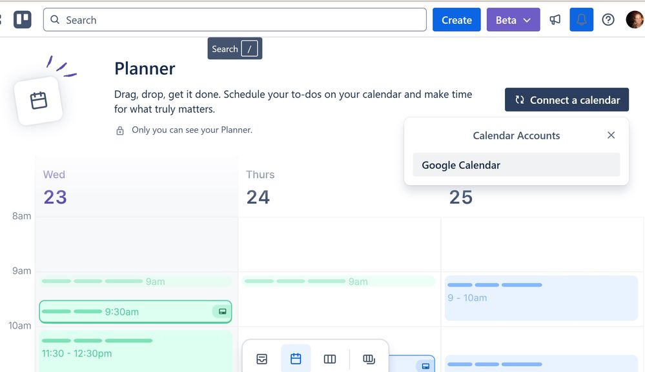Viewport: 645px width, 372px height.
Task: Switch to the Inbox view icon
Action: (x=261, y=359)
